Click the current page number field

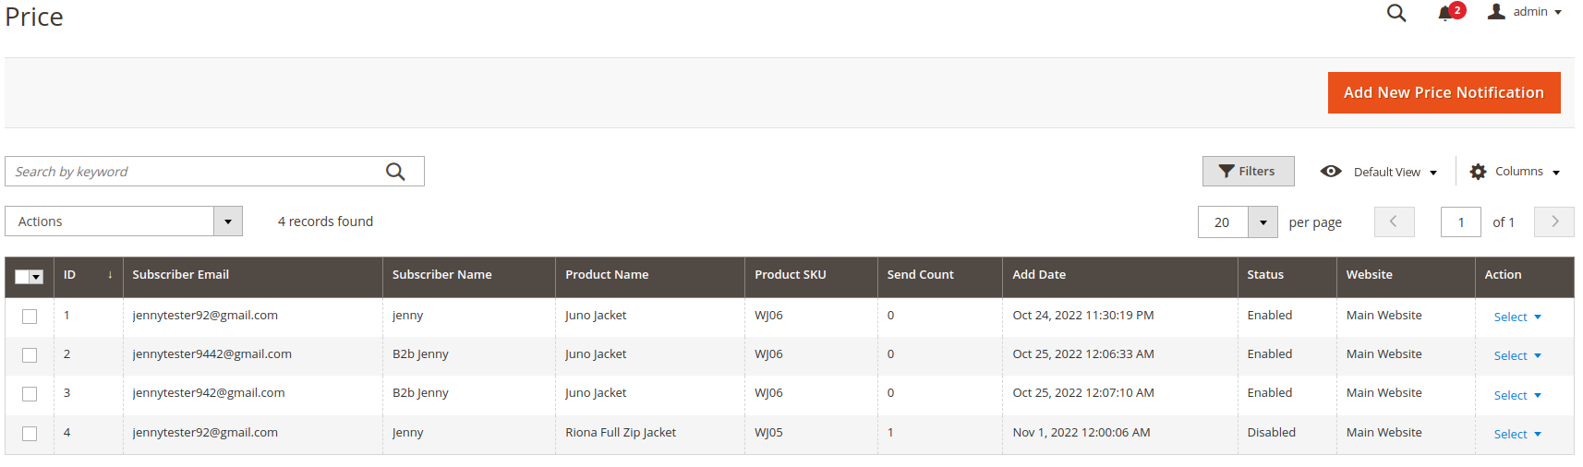tap(1460, 222)
